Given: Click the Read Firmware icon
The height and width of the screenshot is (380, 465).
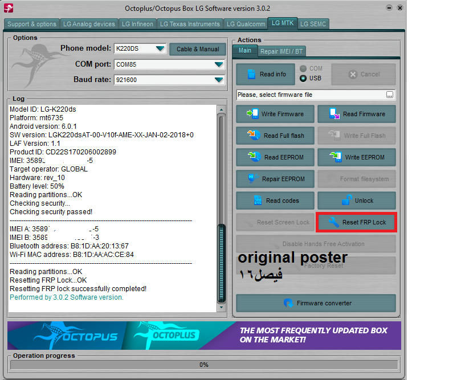Looking at the screenshot, I should [x=334, y=114].
